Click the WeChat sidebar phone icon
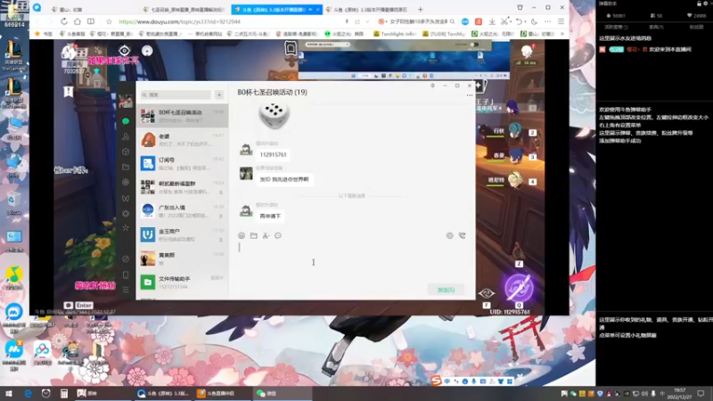 [x=126, y=275]
